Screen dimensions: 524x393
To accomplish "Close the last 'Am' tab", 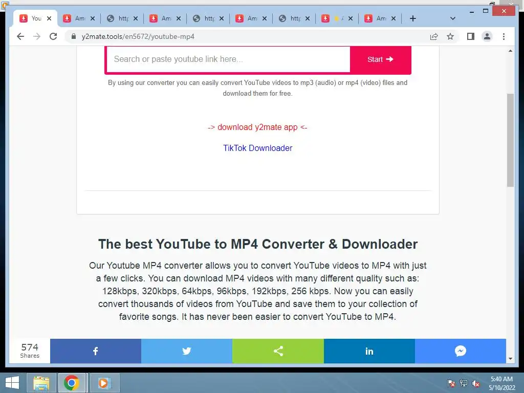I will pos(394,18).
